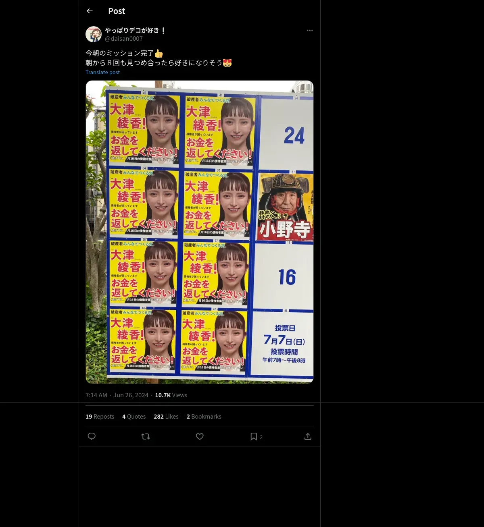Open the author's display name link
Image resolution: width=484 pixels, height=527 pixels.
pos(136,30)
